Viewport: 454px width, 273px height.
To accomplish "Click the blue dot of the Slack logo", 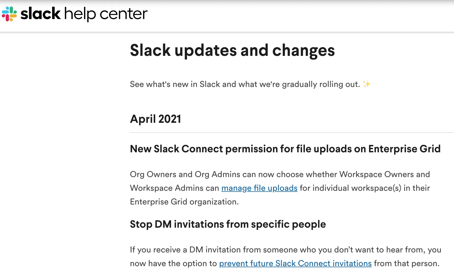I will tap(5, 12).
